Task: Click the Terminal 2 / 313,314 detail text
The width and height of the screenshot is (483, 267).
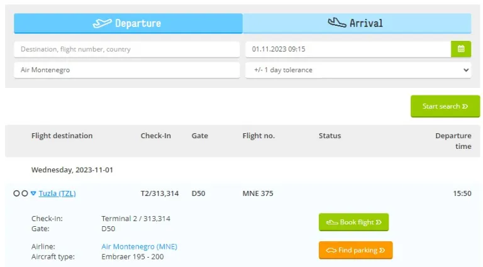Action: [136, 219]
